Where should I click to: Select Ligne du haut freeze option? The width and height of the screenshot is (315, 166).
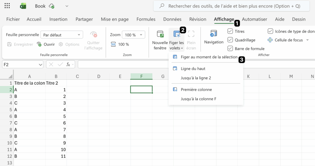click(193, 69)
